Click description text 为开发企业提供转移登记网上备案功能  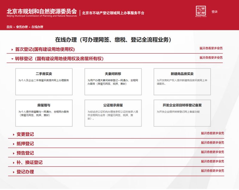pyautogui.click(x=178, y=112)
